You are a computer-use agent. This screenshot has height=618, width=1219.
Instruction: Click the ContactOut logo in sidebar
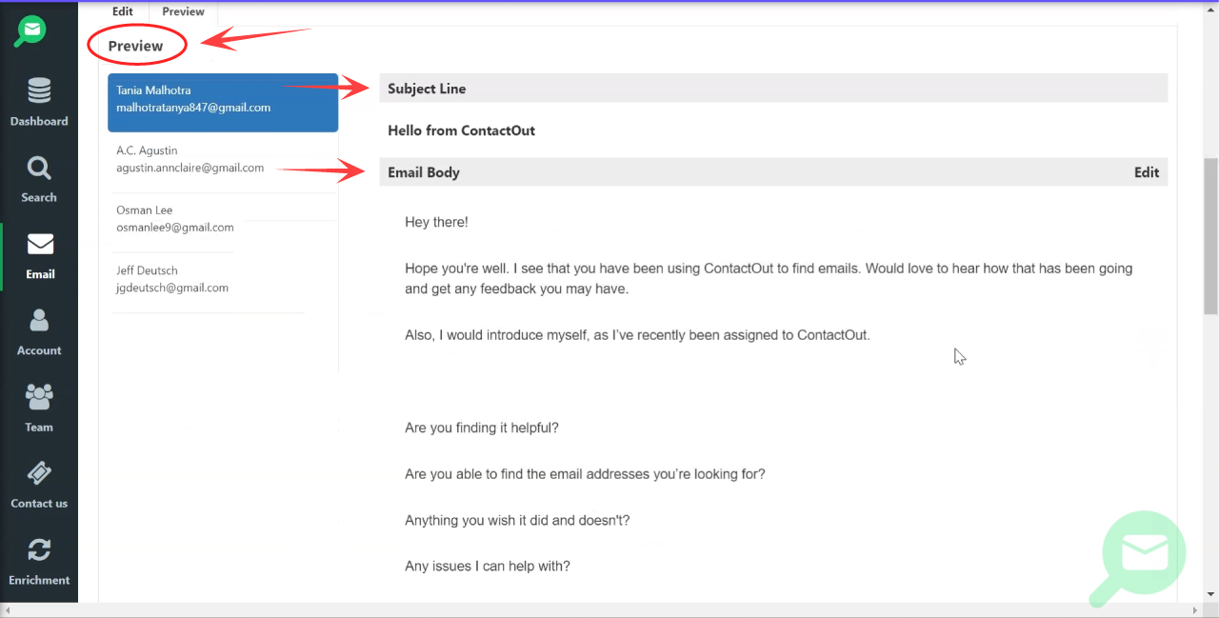pyautogui.click(x=30, y=31)
